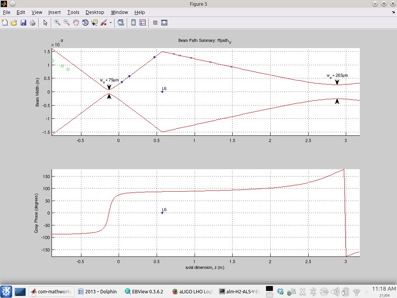Save the figure using the floppy icon
This screenshot has width=397, height=298.
coord(23,23)
